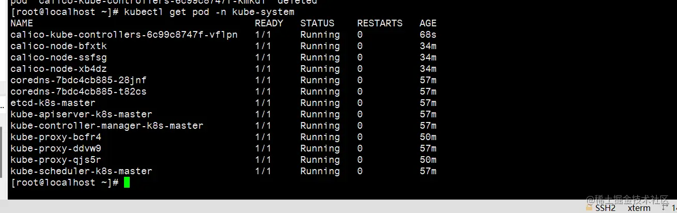
Task: Click pod name kube-proxy-qjs5r
Action: click(56, 160)
